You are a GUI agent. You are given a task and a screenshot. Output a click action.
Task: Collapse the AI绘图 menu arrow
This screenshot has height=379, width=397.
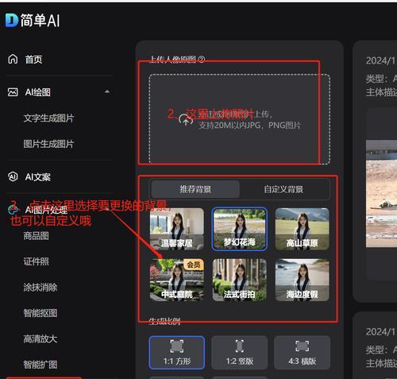tap(107, 91)
